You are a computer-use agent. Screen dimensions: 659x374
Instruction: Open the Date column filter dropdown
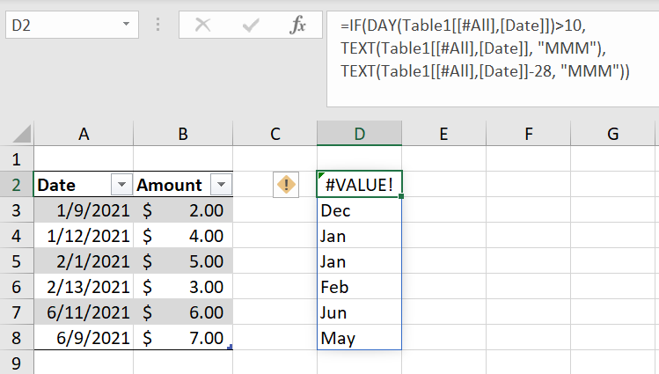[x=121, y=185]
